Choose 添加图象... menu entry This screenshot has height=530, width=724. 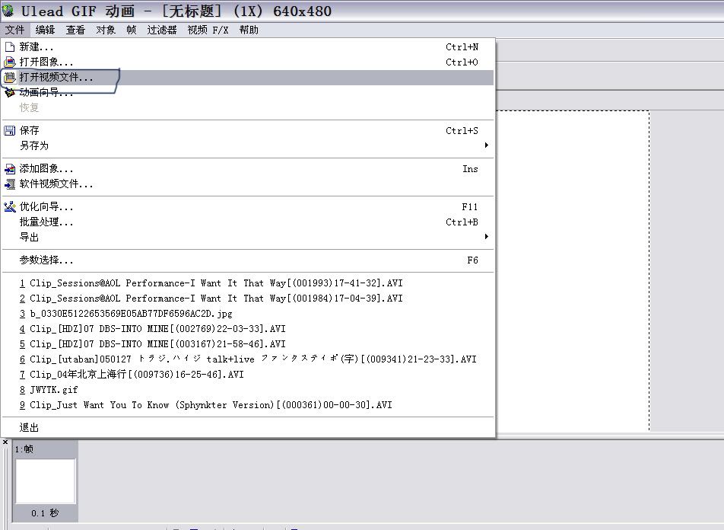point(248,169)
